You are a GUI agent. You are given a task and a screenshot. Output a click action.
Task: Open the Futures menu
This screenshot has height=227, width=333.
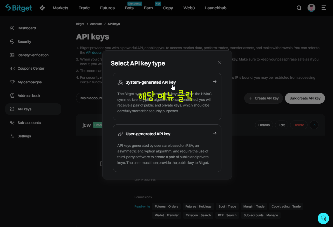(107, 8)
